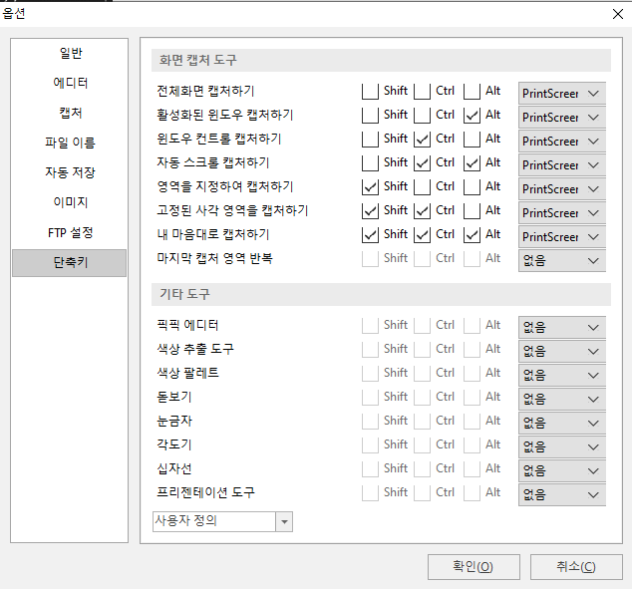Uncheck Ctrl for 내 마음대로 캡처하기
Image resolution: width=632 pixels, height=589 pixels.
[x=422, y=234]
